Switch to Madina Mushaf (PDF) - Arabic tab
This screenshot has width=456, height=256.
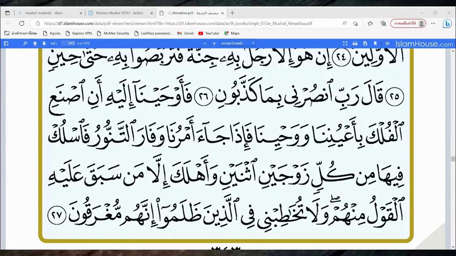(x=120, y=13)
